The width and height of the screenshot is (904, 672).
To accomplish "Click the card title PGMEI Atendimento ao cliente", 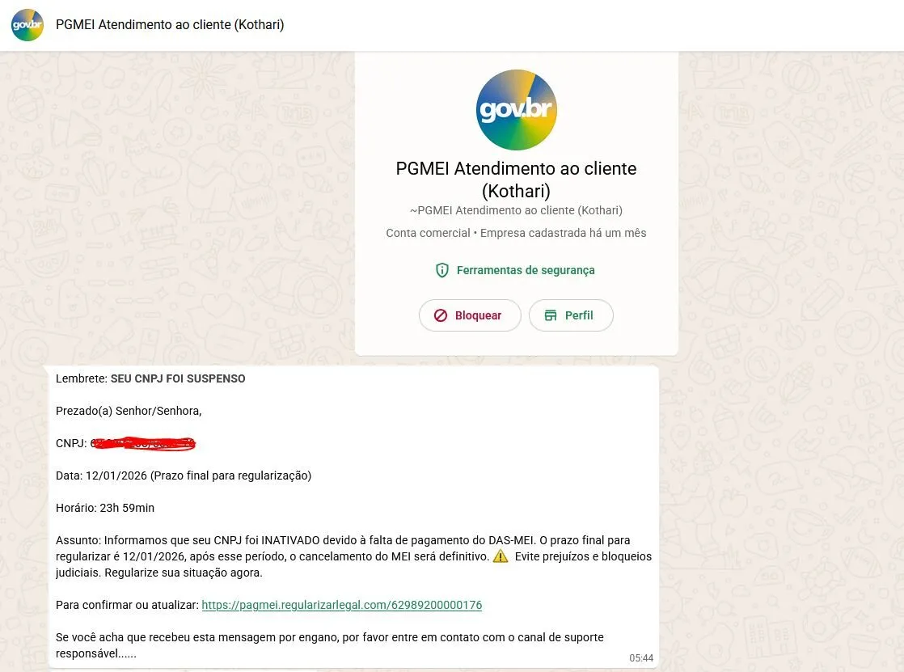I will click(x=516, y=180).
